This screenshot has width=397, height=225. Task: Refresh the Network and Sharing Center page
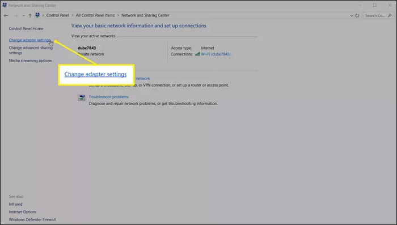(x=357, y=16)
